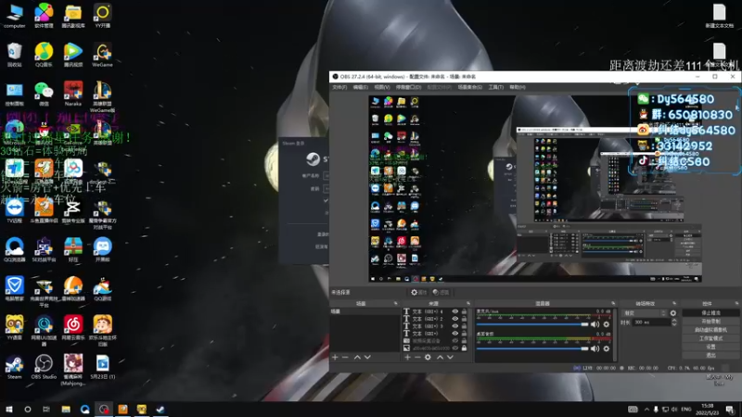Launch Naraka game shortcut

coord(73,94)
